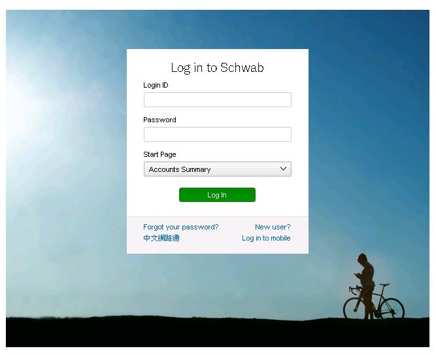The height and width of the screenshot is (355, 436).
Task: Click the Password field label
Action: (159, 120)
